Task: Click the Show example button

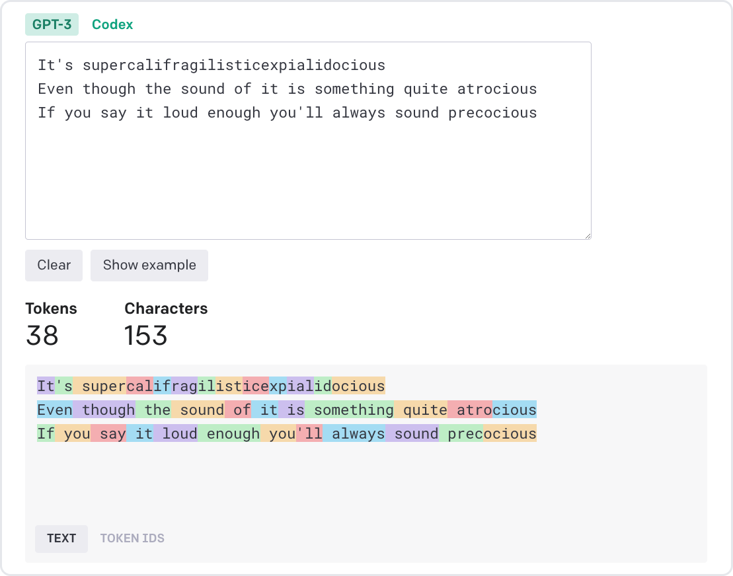Action: point(149,265)
